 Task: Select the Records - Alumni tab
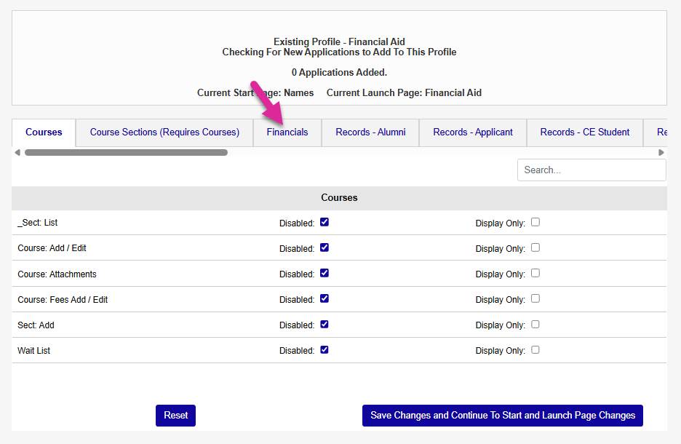point(370,132)
